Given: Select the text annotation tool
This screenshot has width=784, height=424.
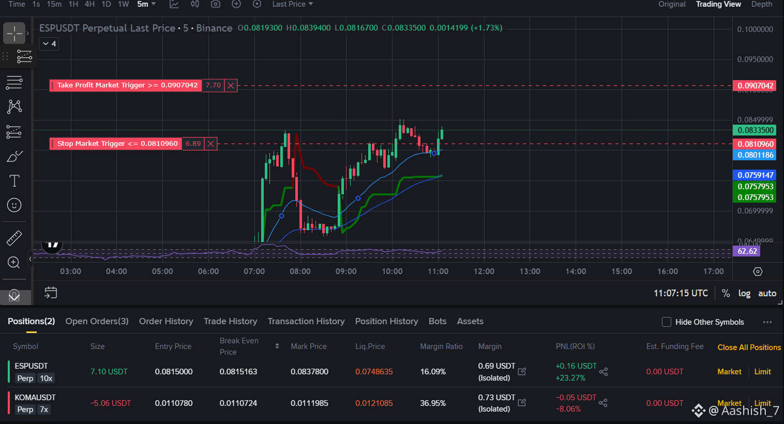Looking at the screenshot, I should (x=14, y=180).
